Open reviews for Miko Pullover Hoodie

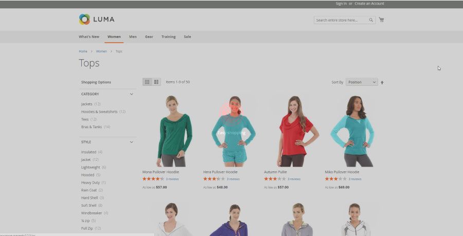[354, 179]
